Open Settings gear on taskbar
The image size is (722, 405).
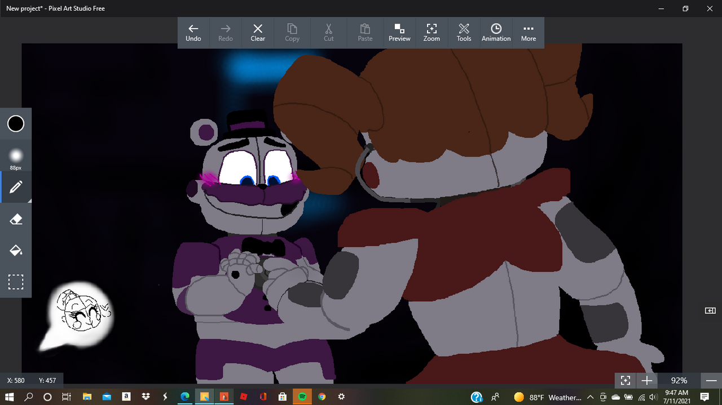coord(341,397)
